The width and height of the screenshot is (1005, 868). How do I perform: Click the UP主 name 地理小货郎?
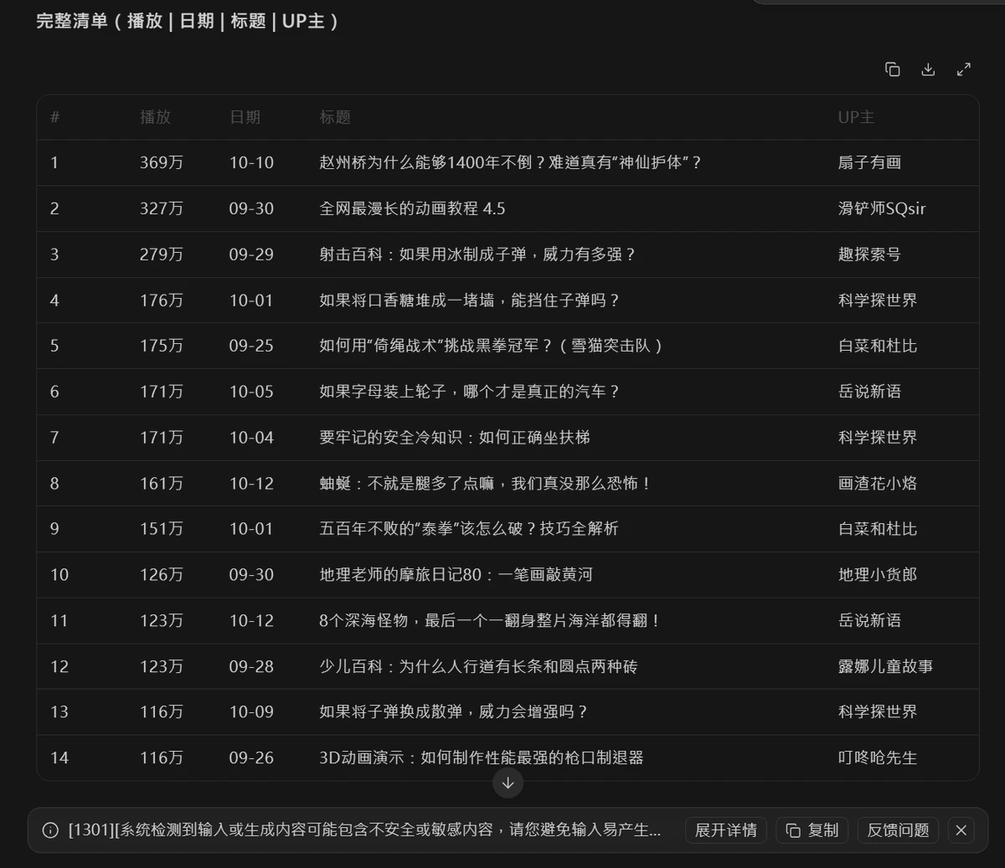[x=878, y=575]
